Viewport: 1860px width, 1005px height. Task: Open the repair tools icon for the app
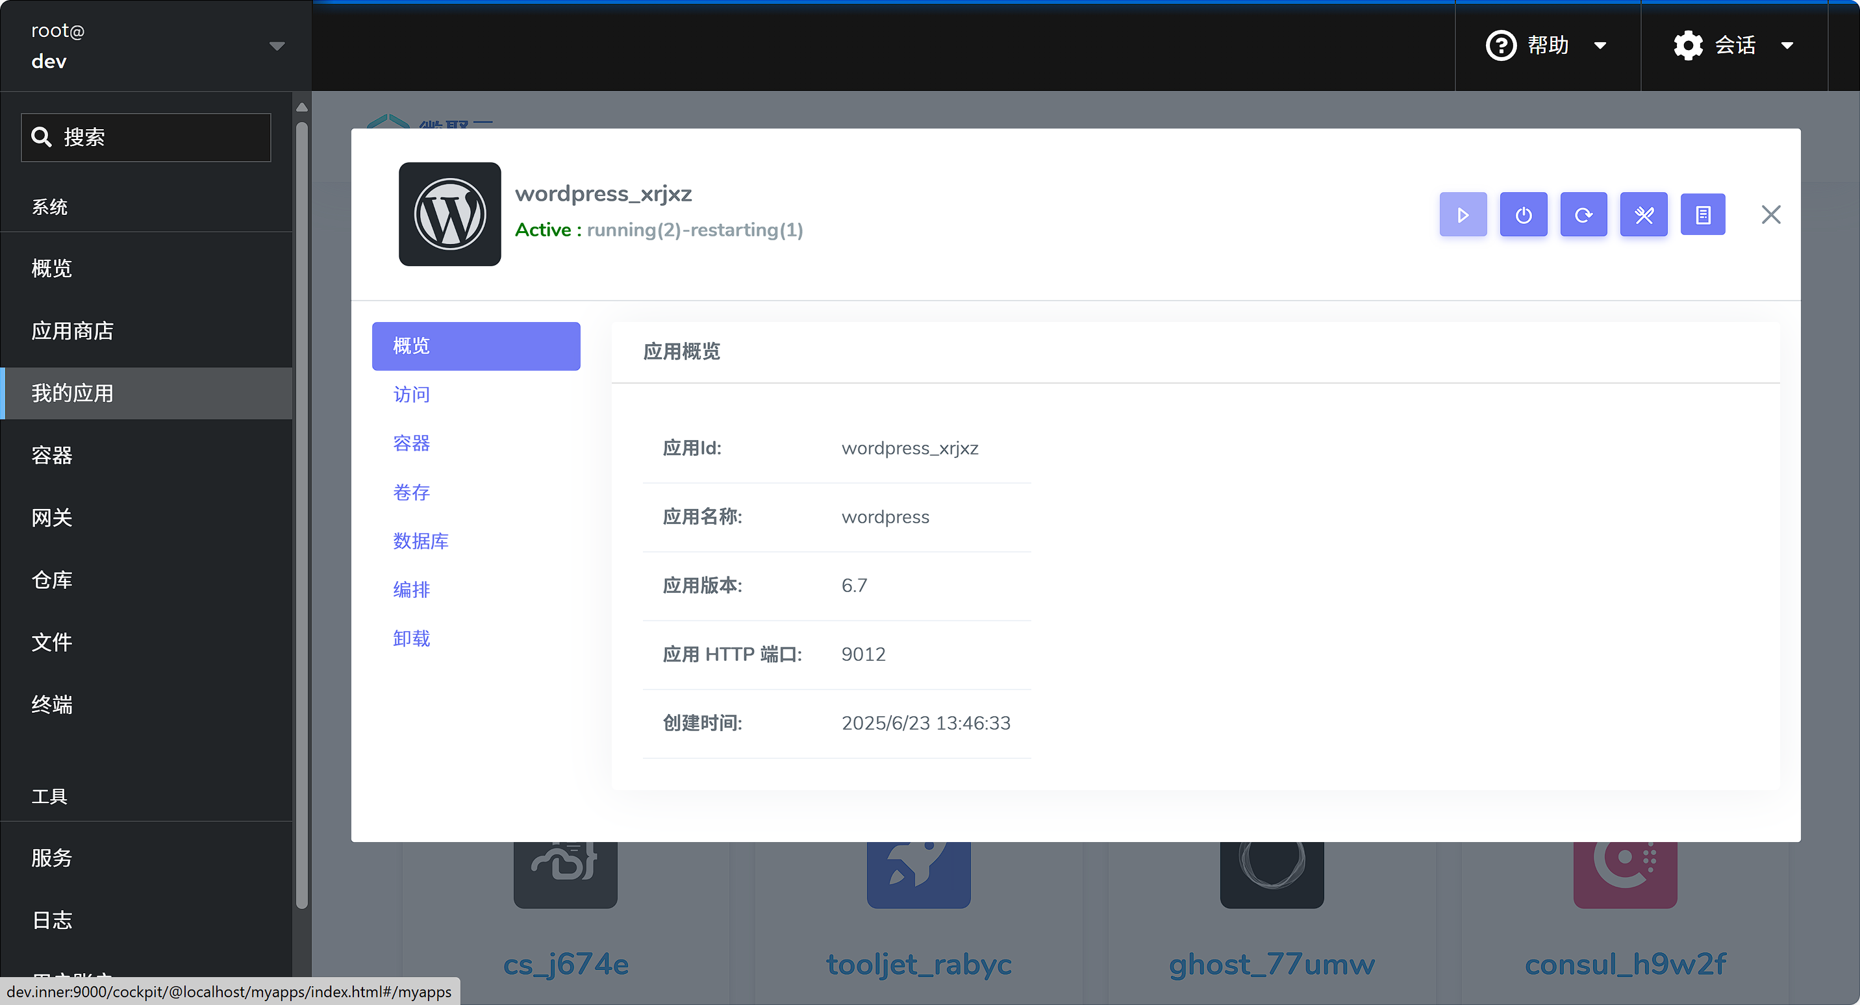[x=1644, y=214]
